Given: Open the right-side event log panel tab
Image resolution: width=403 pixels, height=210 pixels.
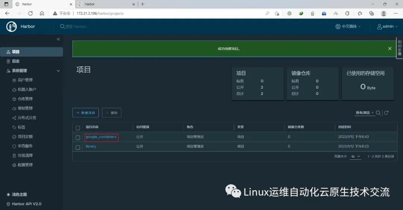Looking at the screenshot, I should (400, 48).
